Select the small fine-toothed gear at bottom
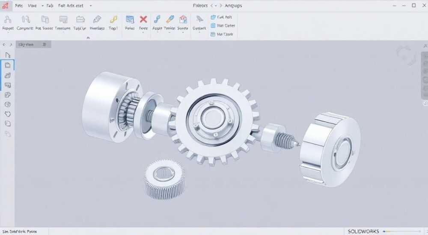This screenshot has width=428, height=235. 164,179
